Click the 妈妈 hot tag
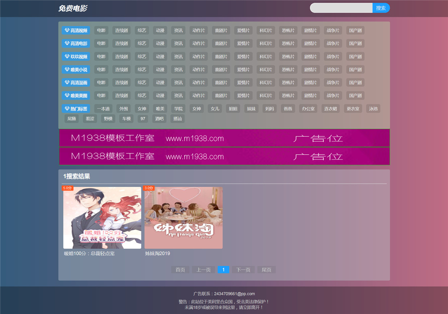This screenshot has height=314, width=448. point(270,109)
